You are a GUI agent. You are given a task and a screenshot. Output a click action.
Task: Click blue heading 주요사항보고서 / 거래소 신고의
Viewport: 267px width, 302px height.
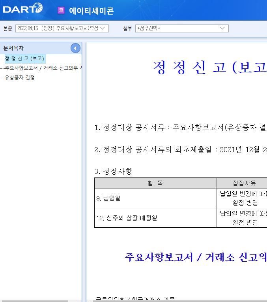196,257
